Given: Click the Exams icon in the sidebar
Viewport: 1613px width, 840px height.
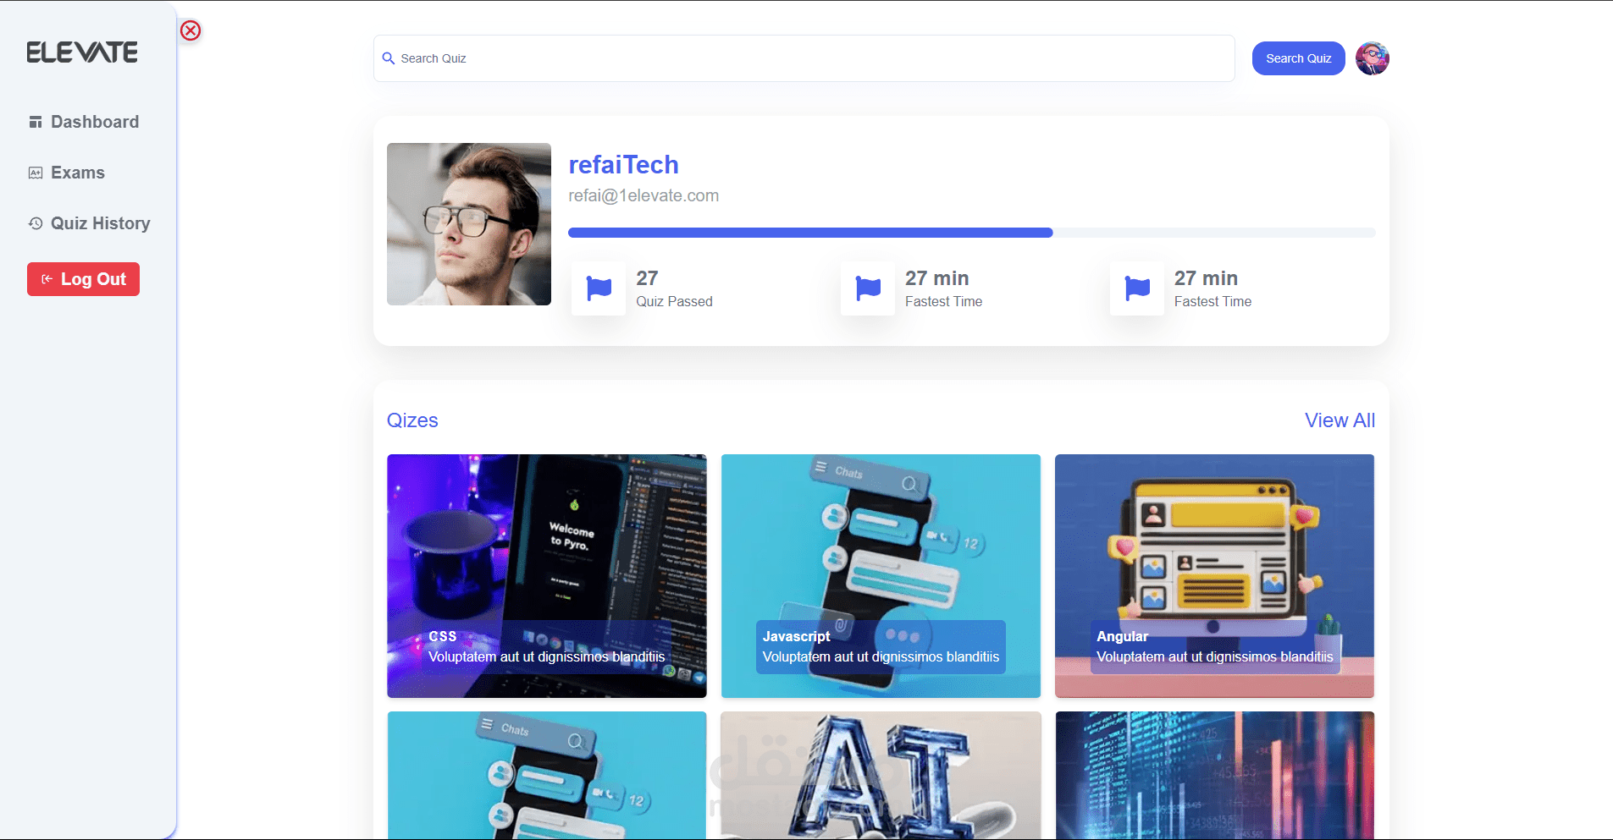Looking at the screenshot, I should pyautogui.click(x=36, y=173).
